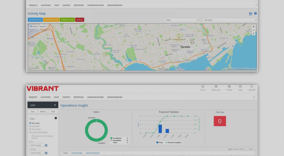
Task: Open the calendar icon beside Activity Map title
Action: pyautogui.click(x=250, y=14)
